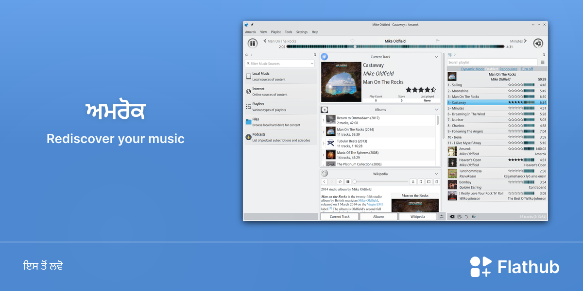
Task: Go back in the Wikipedia applet
Action: (324, 181)
